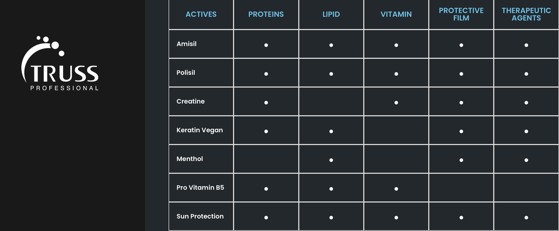This screenshot has width=559, height=231.
Task: Click the empty Creatine Lipid cell
Action: [331, 101]
